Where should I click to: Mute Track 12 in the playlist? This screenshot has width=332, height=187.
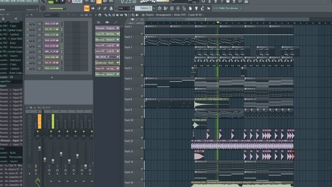coord(142,148)
